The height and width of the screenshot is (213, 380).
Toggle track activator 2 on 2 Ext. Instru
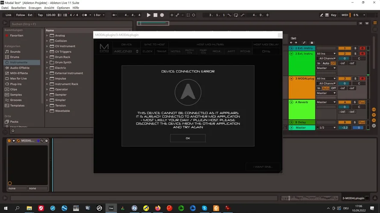tap(345, 54)
